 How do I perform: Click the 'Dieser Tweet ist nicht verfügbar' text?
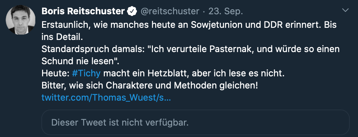(120, 123)
